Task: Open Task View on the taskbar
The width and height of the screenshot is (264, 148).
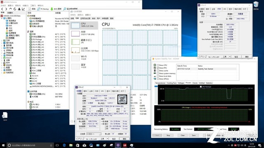Action: click(57, 145)
